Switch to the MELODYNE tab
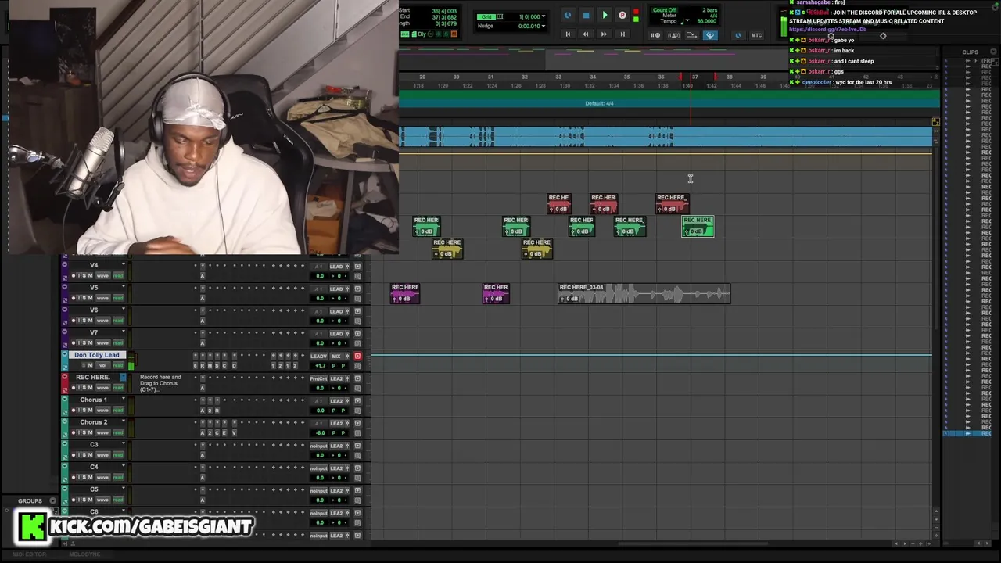 (x=84, y=554)
